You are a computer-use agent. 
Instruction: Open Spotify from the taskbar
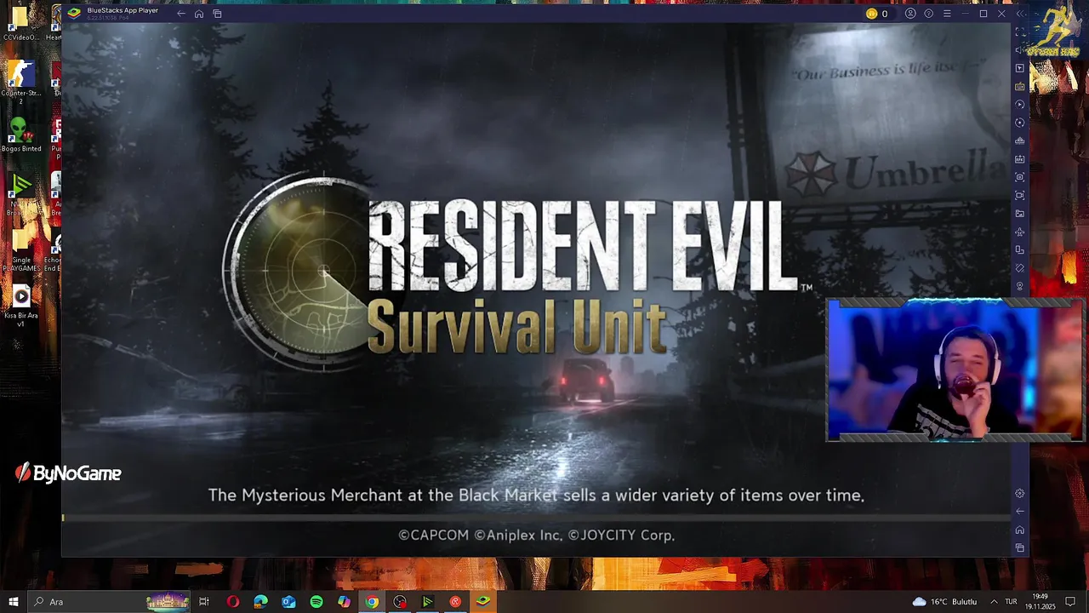coord(316,602)
